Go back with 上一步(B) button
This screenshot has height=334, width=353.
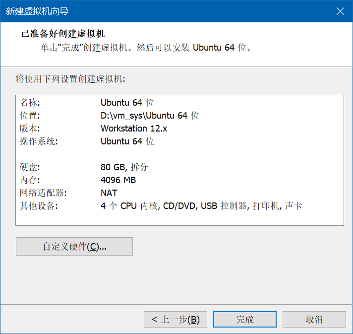(176, 319)
